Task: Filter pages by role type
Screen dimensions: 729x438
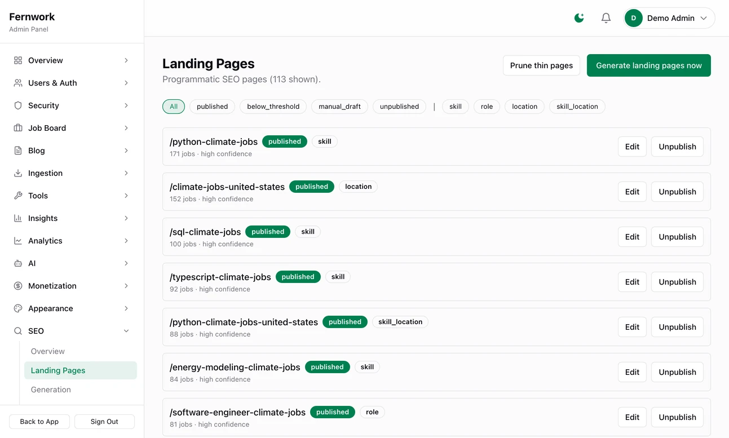Action: [x=487, y=107]
